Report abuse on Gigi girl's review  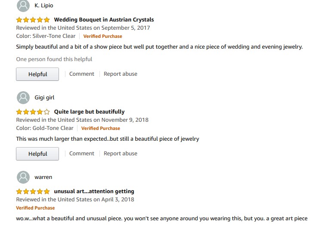[121, 154]
